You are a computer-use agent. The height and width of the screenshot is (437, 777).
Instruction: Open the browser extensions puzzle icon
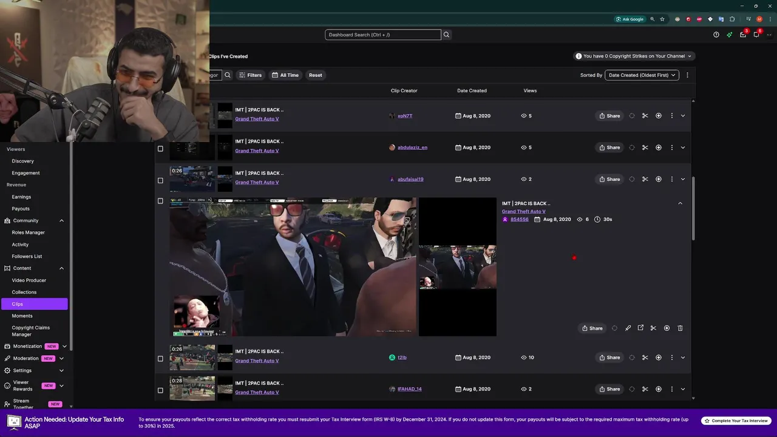coord(732,19)
